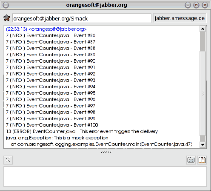The image size is (211, 191).
Task: Select log line Event #88
Action: coord(51,48)
